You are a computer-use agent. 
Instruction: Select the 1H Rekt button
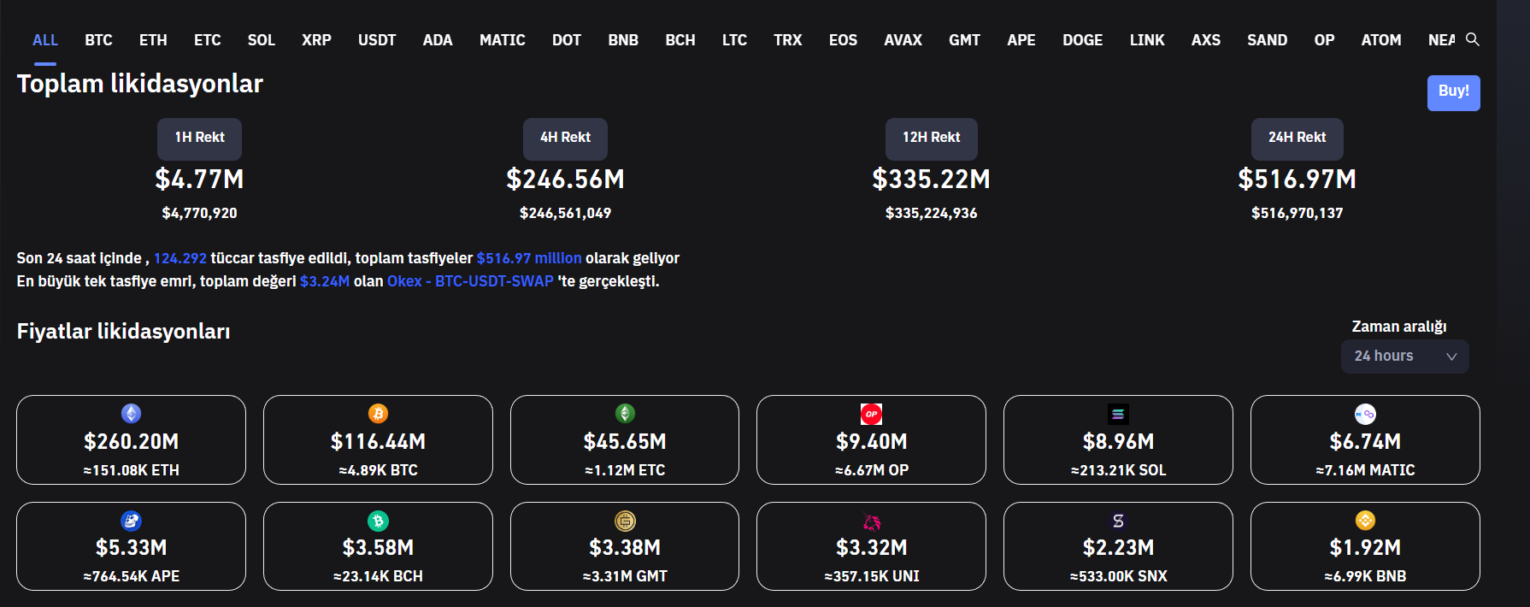tap(199, 138)
